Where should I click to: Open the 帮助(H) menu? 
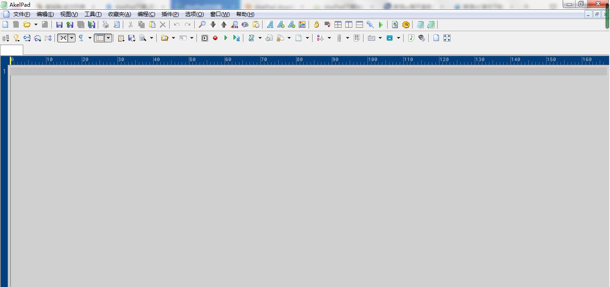[x=245, y=14]
